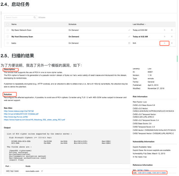Tick My Host Discovery Scan checkbox
This screenshot has width=179, height=176.
point(8,37)
